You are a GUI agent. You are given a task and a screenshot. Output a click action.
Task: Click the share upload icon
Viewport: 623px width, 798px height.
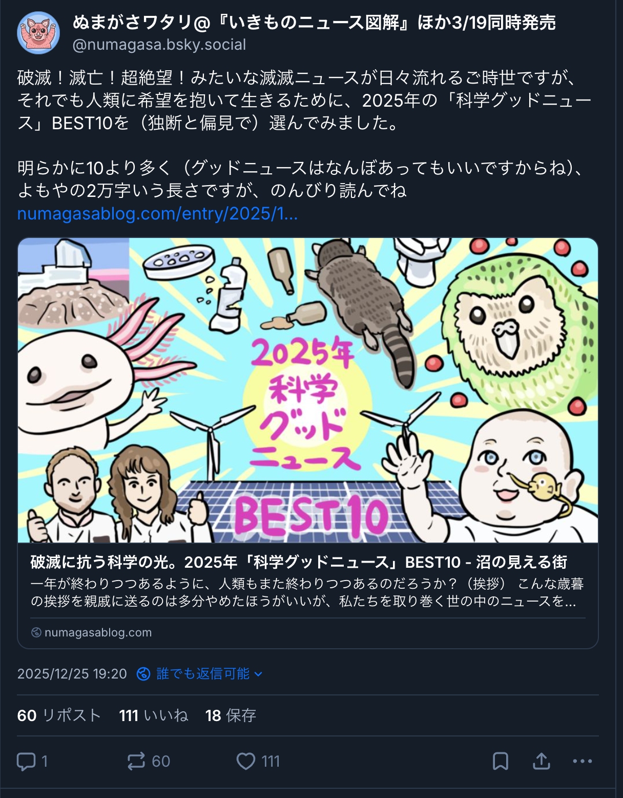pos(541,761)
